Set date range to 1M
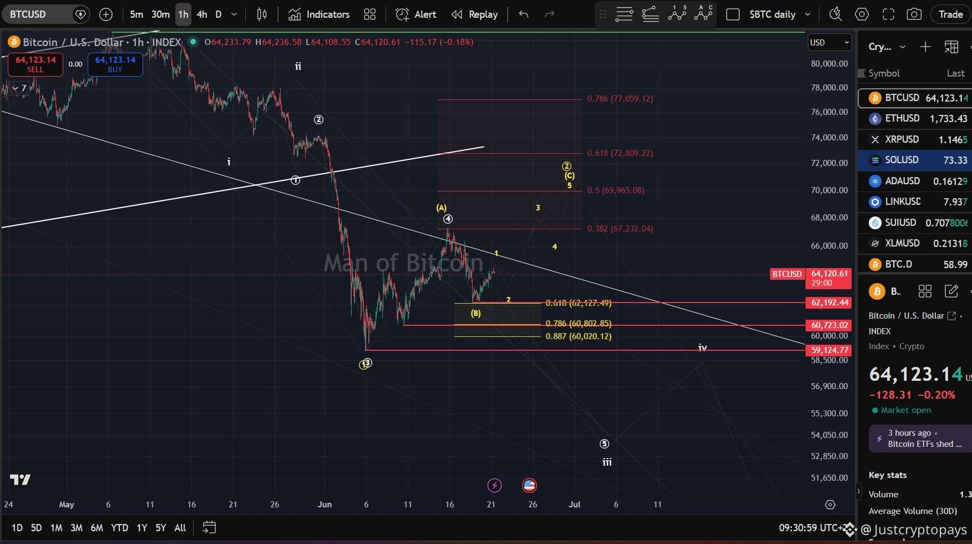Screen dimensions: 972x544 (56, 528)
